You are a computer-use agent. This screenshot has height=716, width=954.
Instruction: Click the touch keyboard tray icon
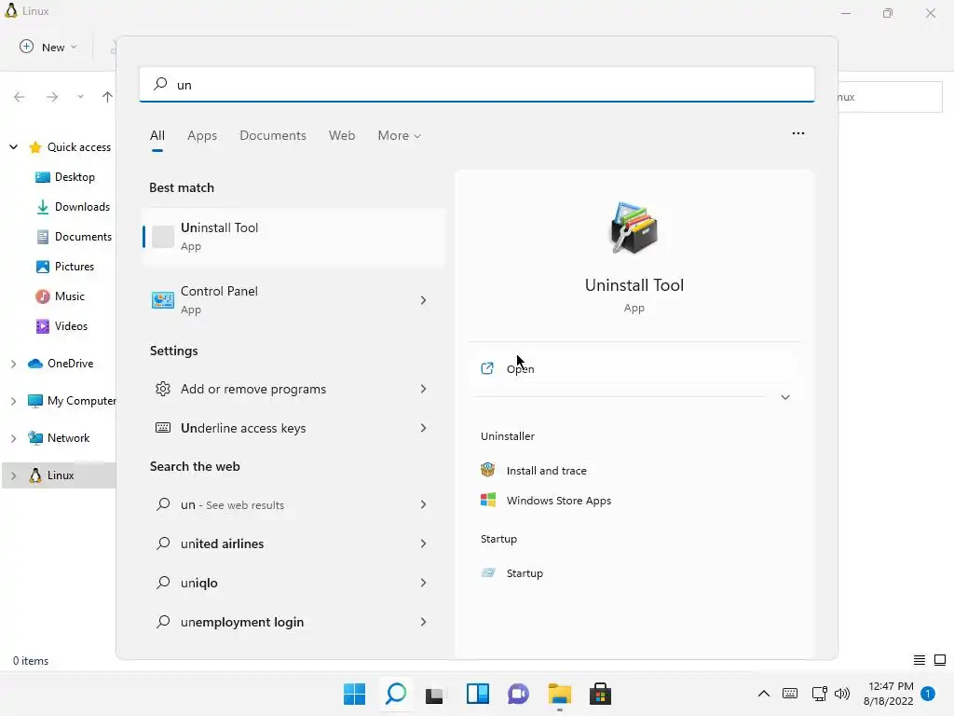[790, 694]
